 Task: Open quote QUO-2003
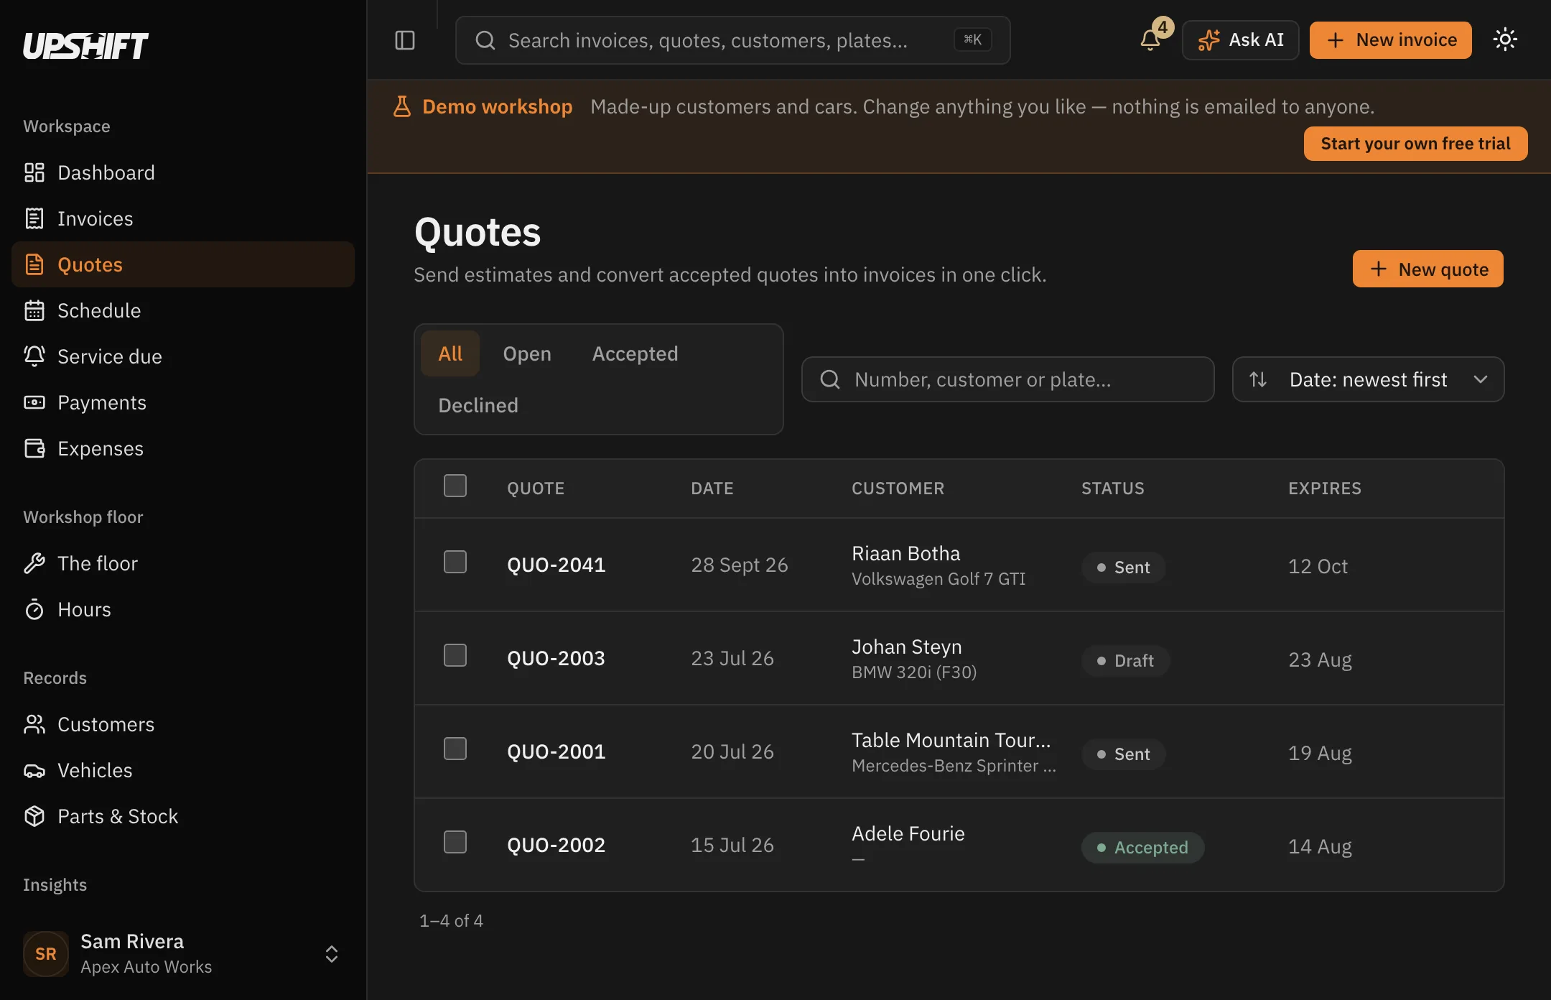click(556, 658)
